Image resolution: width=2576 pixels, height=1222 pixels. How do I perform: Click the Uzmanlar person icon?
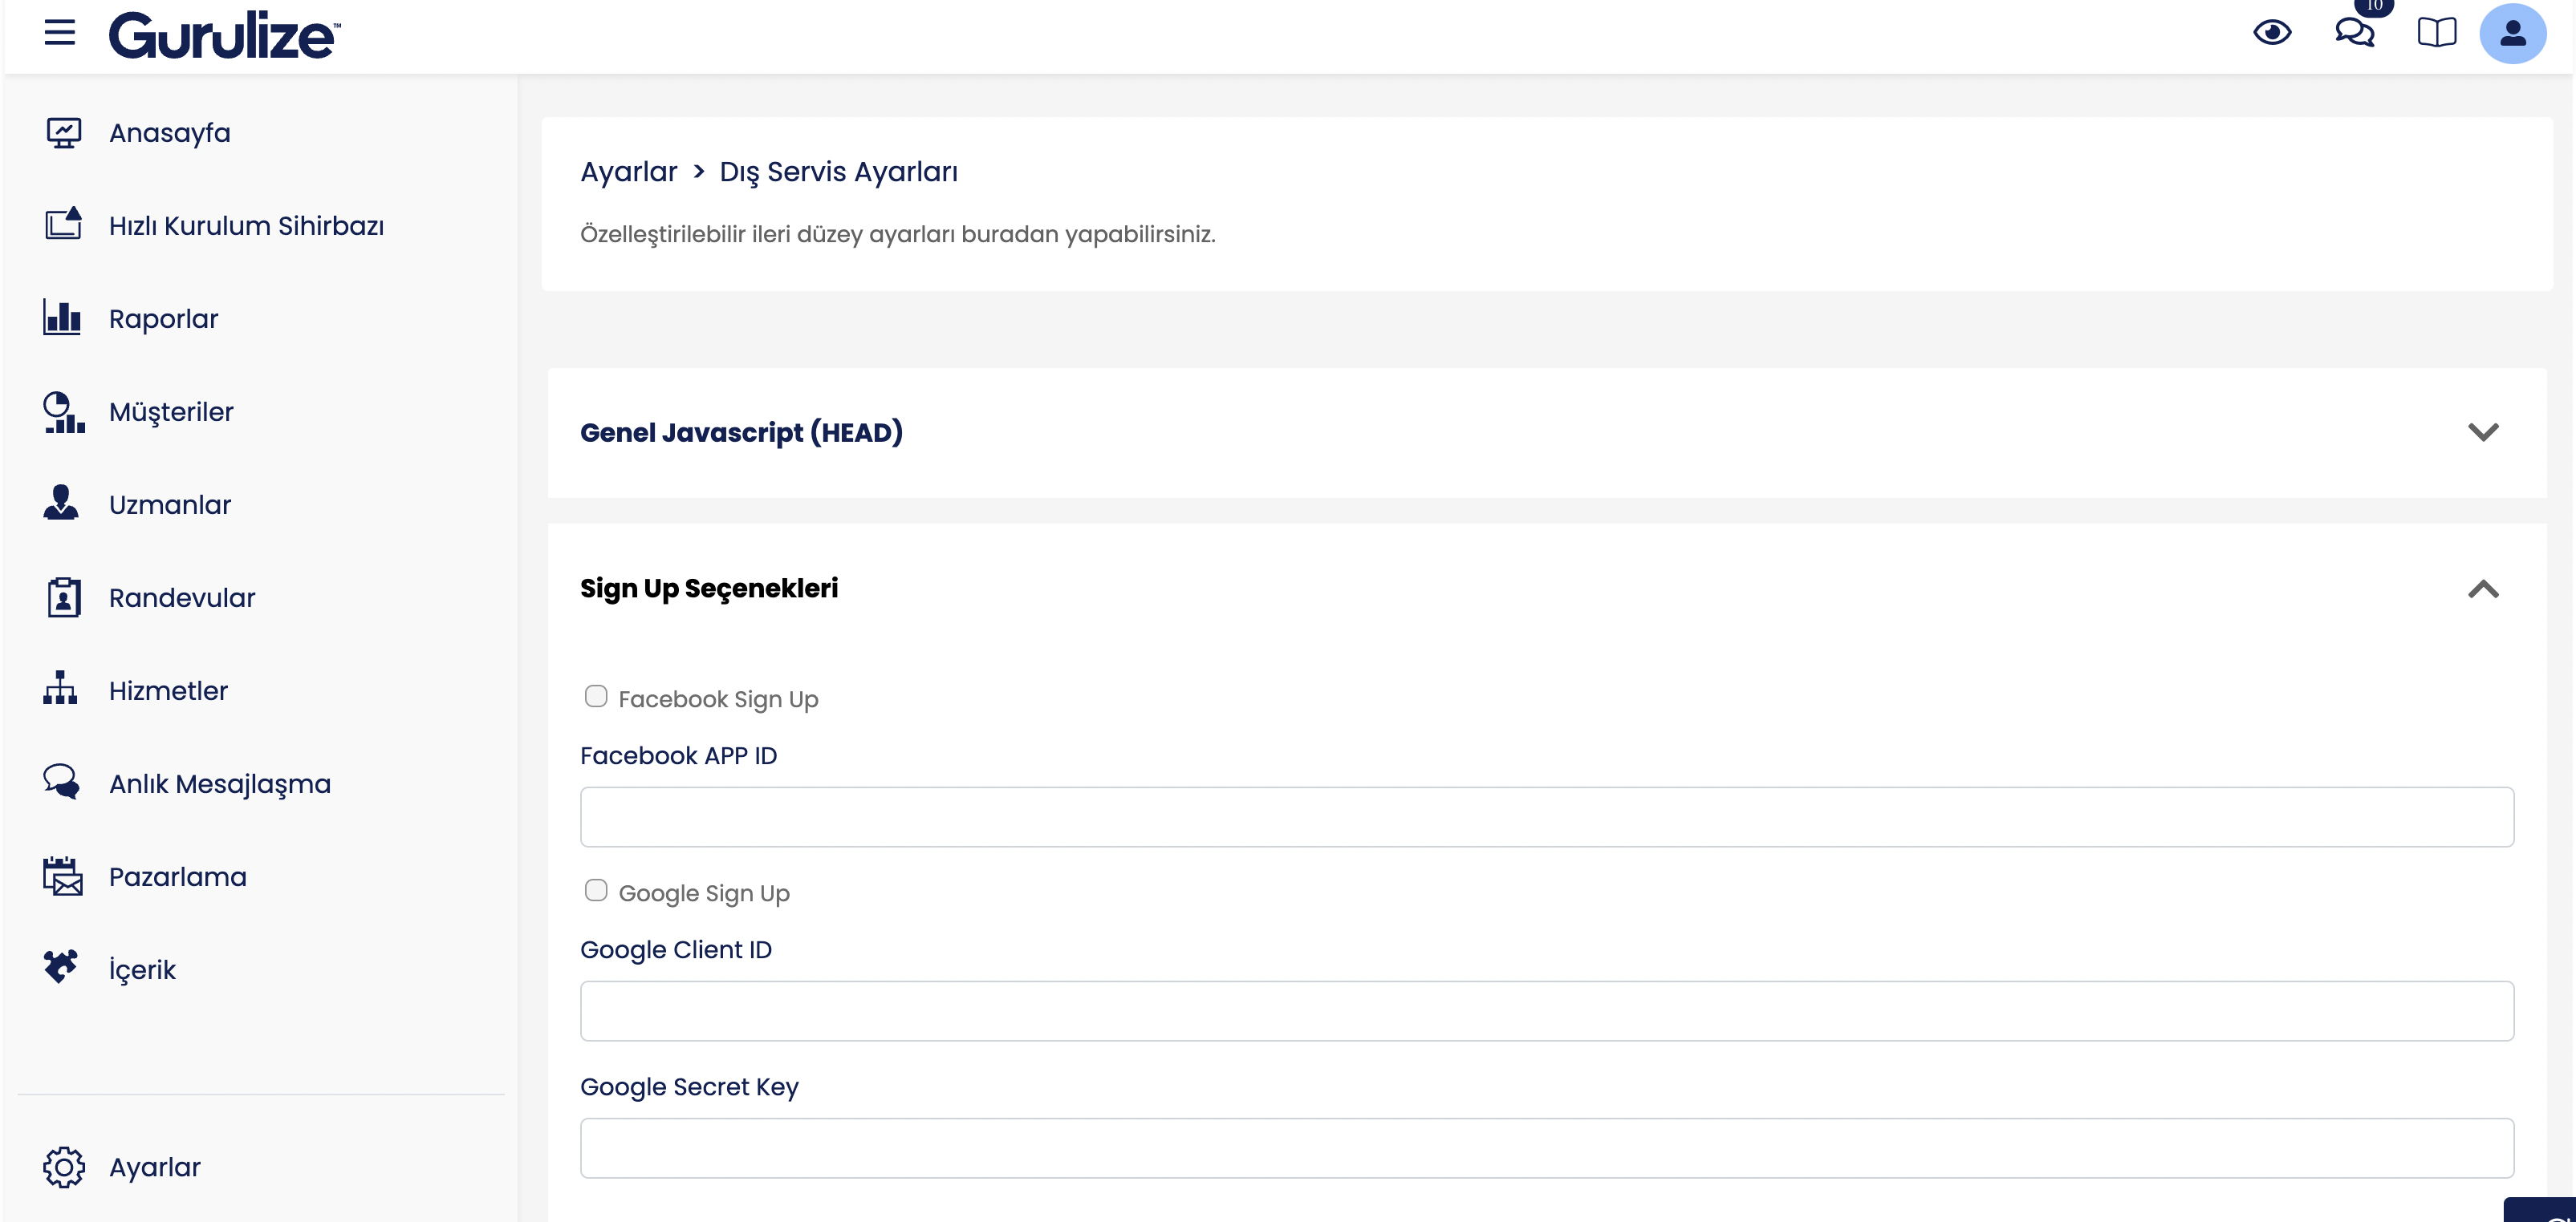[x=61, y=503]
